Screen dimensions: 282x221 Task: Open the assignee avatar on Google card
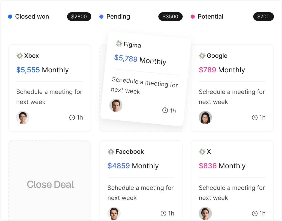(205, 118)
